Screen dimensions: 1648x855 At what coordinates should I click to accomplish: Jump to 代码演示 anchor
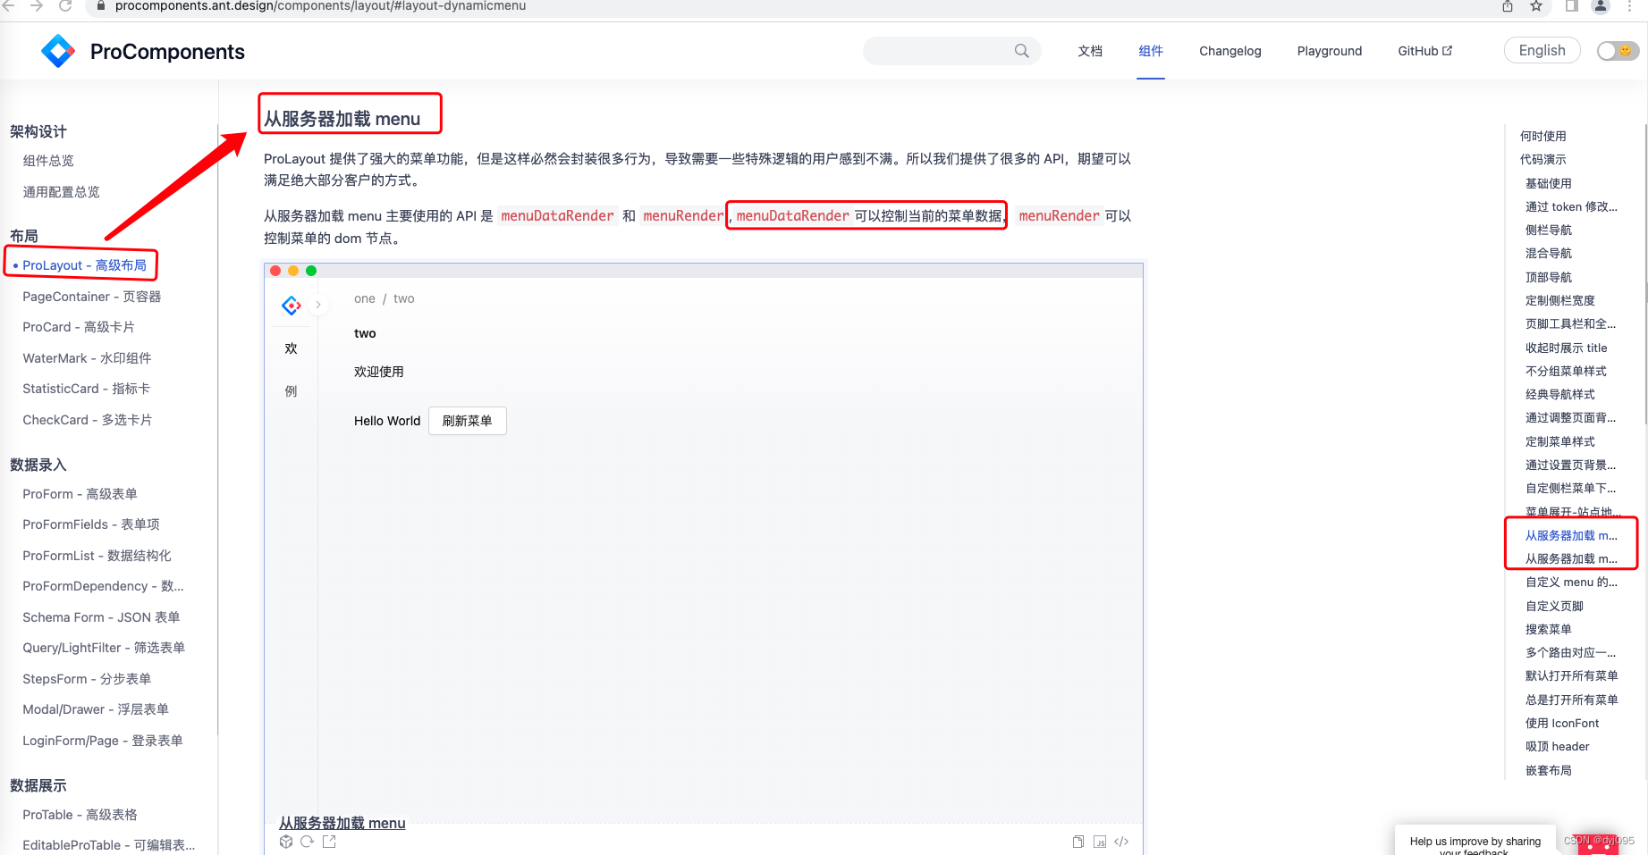tap(1543, 159)
